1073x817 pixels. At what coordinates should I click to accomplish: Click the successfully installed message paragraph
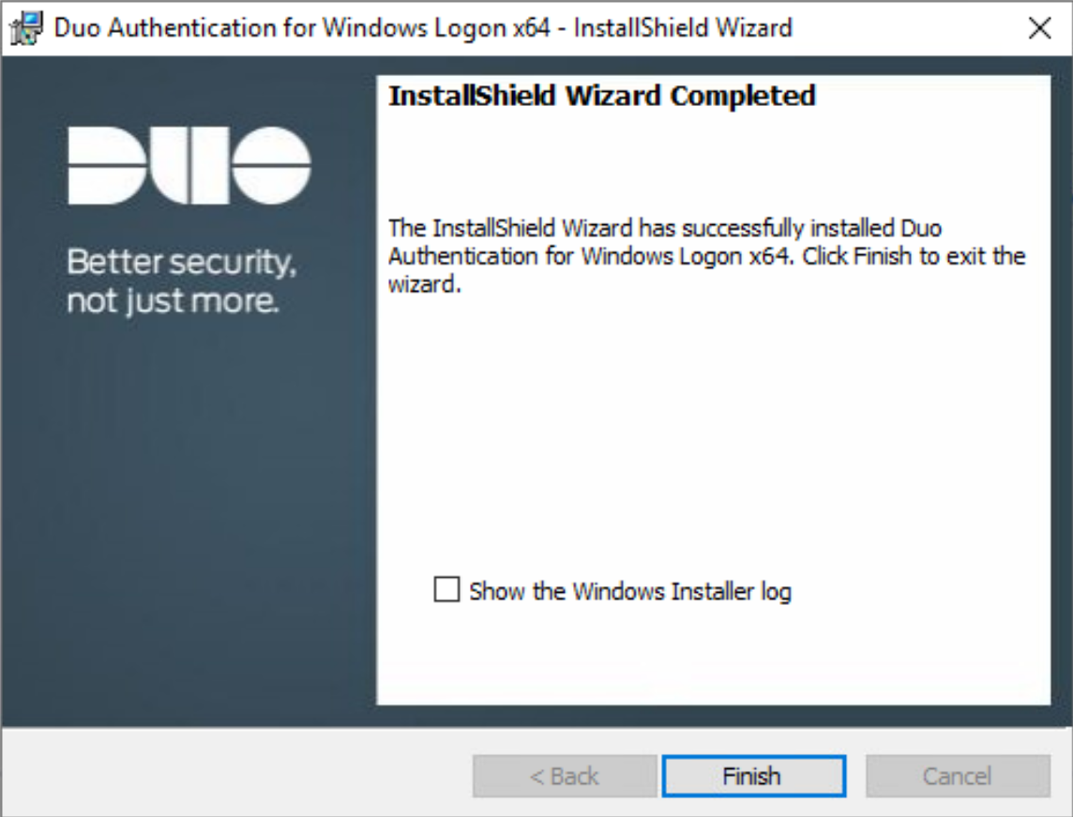pos(705,255)
